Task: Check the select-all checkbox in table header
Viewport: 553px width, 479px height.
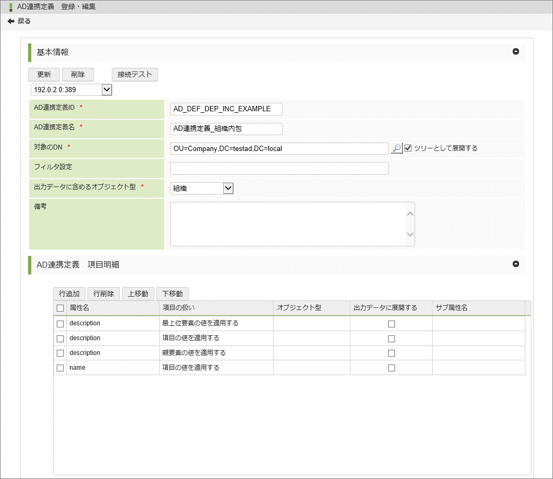Action: [x=60, y=308]
